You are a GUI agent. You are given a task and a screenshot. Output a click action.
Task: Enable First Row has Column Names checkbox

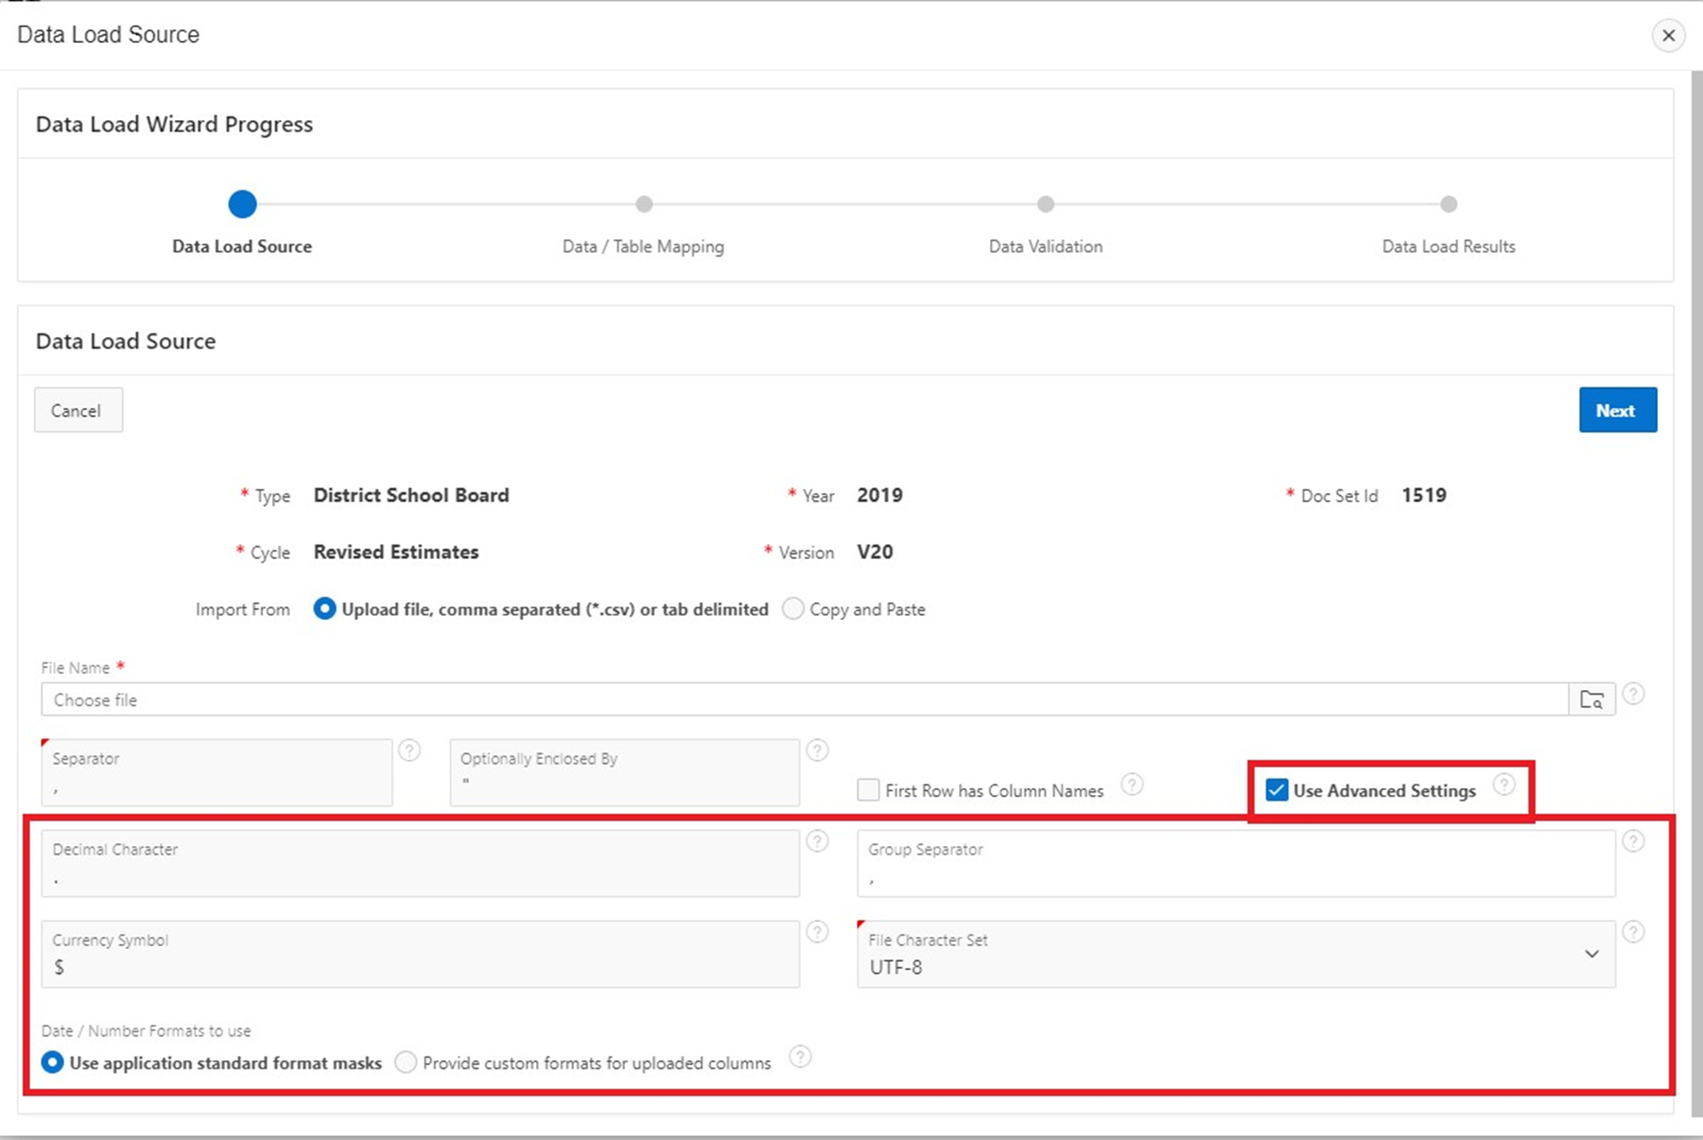click(x=868, y=790)
